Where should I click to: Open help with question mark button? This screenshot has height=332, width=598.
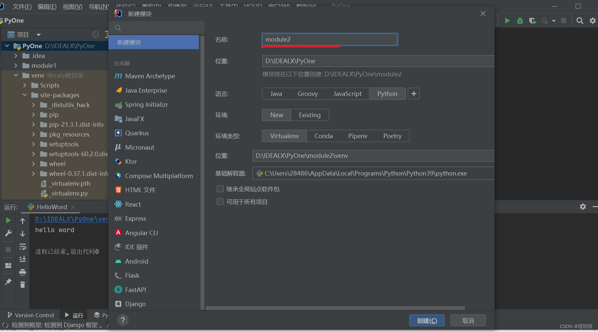[x=123, y=320]
